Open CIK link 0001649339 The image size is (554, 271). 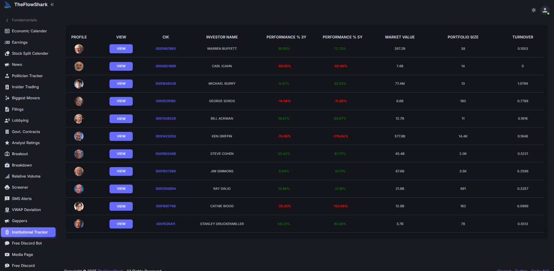click(x=166, y=84)
